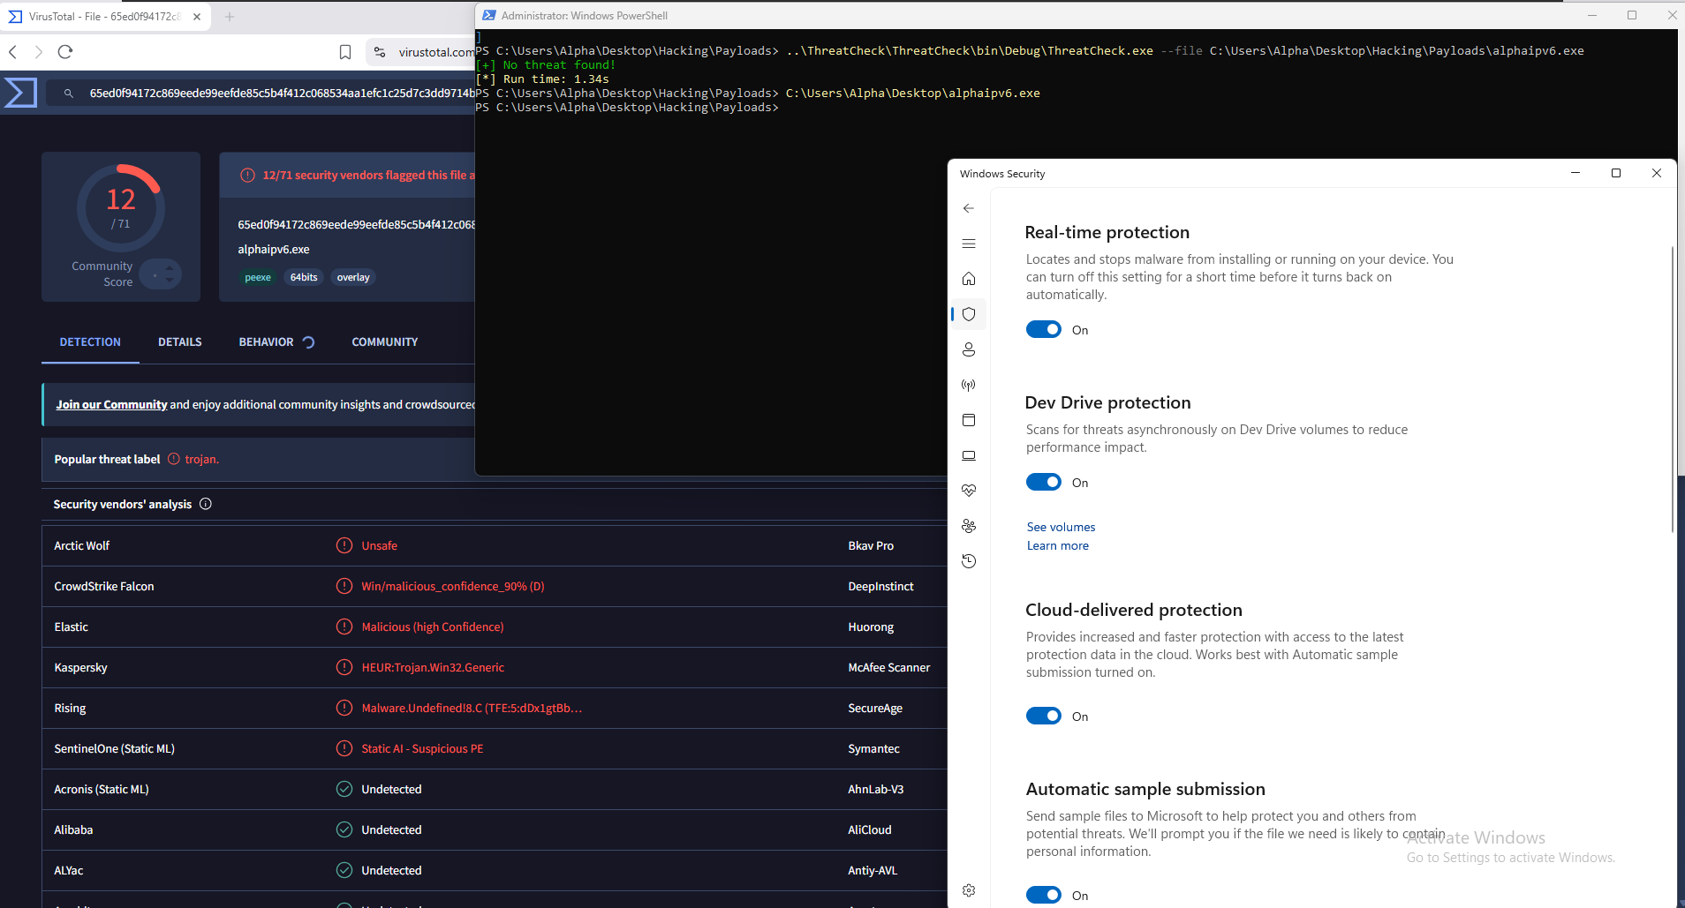Image resolution: width=1685 pixels, height=908 pixels.
Task: Switch to the DETECTION tab
Action: [90, 342]
